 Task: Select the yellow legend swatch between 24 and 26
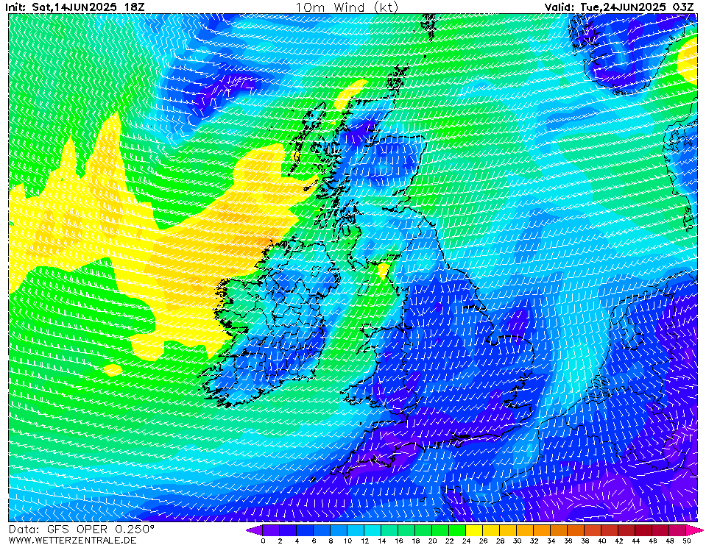pyautogui.click(x=475, y=530)
